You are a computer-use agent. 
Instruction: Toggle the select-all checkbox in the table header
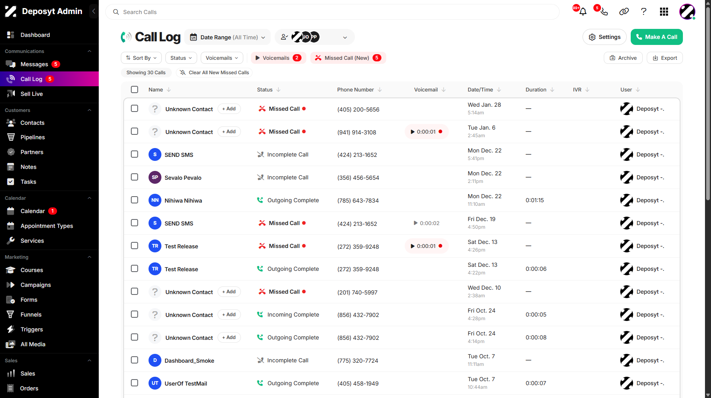click(x=134, y=89)
